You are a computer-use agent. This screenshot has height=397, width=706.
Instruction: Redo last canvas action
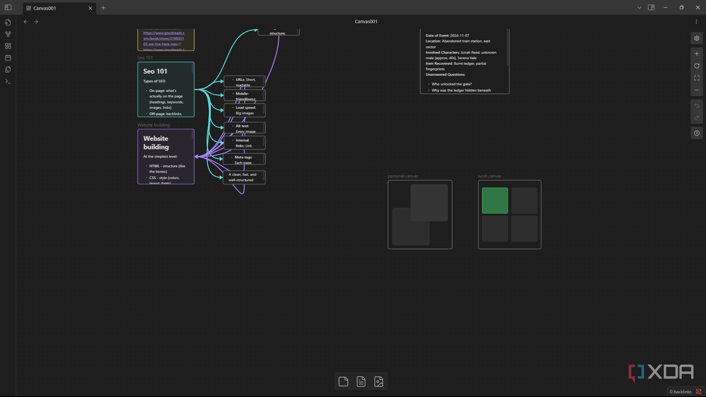click(696, 118)
